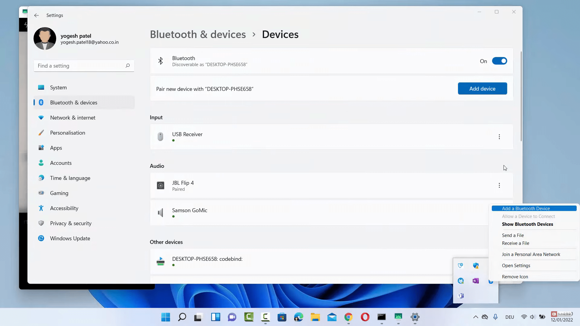This screenshot has width=580, height=326.
Task: Turn off the Bluetooth toggle
Action: point(499,61)
